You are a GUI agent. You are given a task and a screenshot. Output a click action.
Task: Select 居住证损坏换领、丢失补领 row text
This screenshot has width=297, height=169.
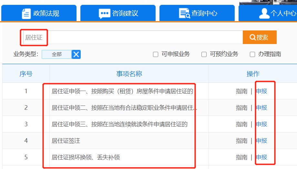[86, 157]
